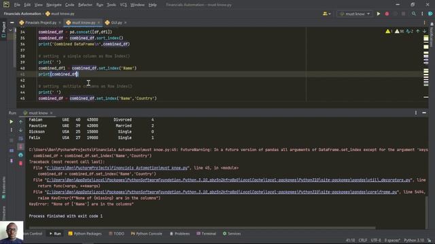Rerun 'must know' from the Run panel
Screen dimensions: 435x244
coord(12,121)
